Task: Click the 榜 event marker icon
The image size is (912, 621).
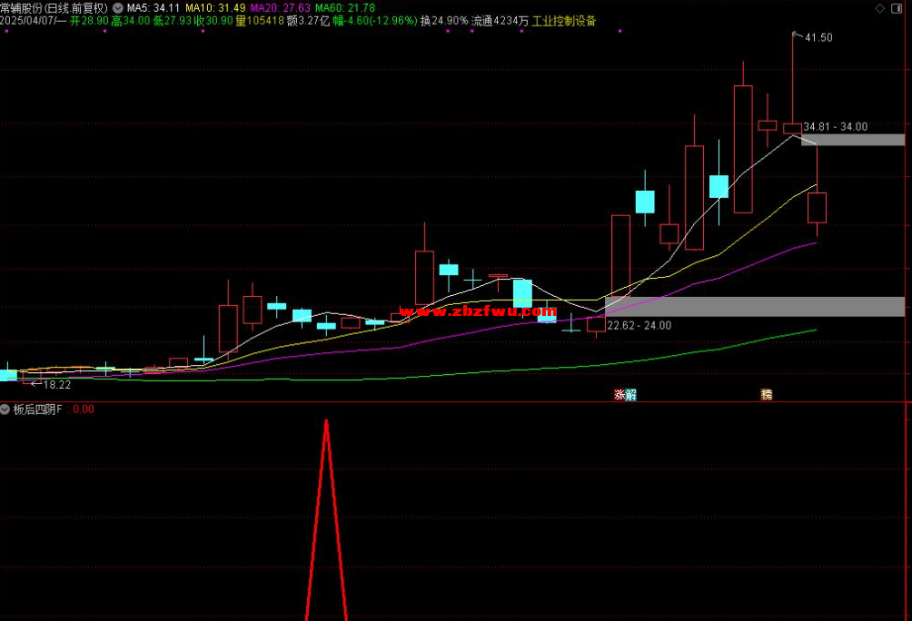Action: pos(766,395)
